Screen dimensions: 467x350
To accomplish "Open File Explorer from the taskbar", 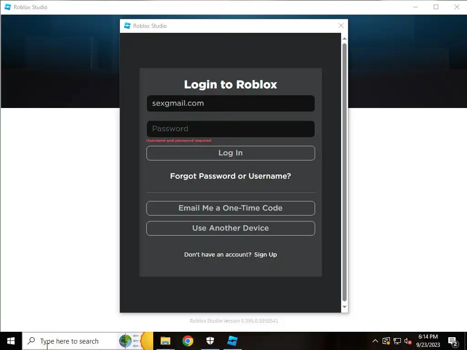I will pos(165,341).
